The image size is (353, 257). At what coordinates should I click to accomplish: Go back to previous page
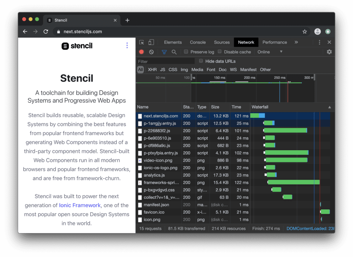click(25, 32)
